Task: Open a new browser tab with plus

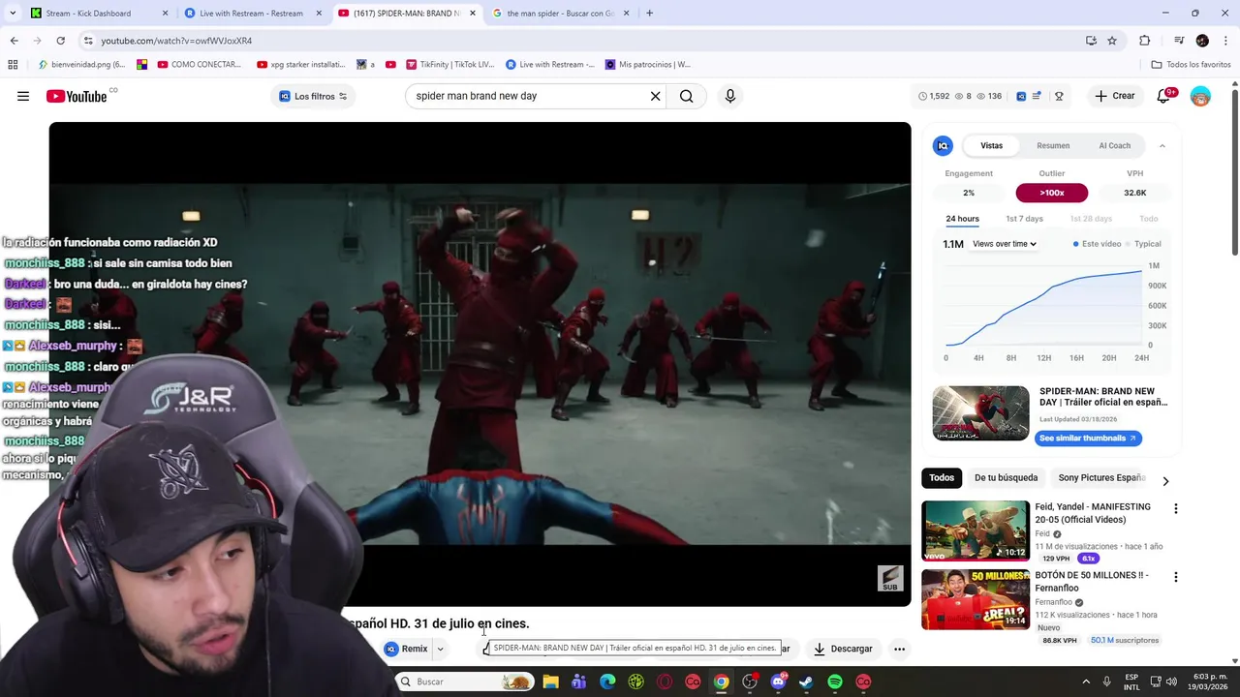Action: click(649, 14)
